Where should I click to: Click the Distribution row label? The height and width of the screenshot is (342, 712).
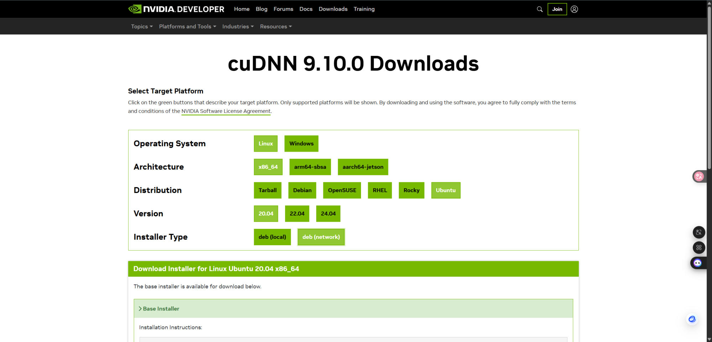click(x=158, y=190)
